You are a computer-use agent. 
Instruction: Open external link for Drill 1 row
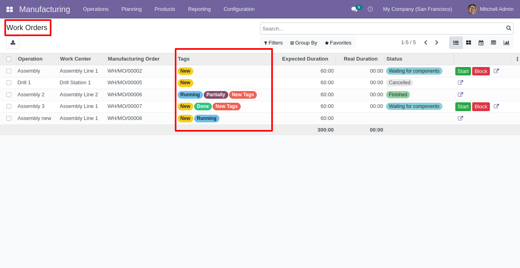click(x=461, y=83)
